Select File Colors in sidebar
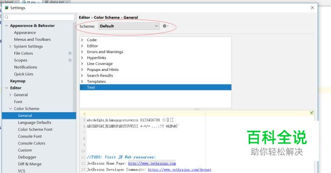Screen dimensions: 331x173 point(23,53)
